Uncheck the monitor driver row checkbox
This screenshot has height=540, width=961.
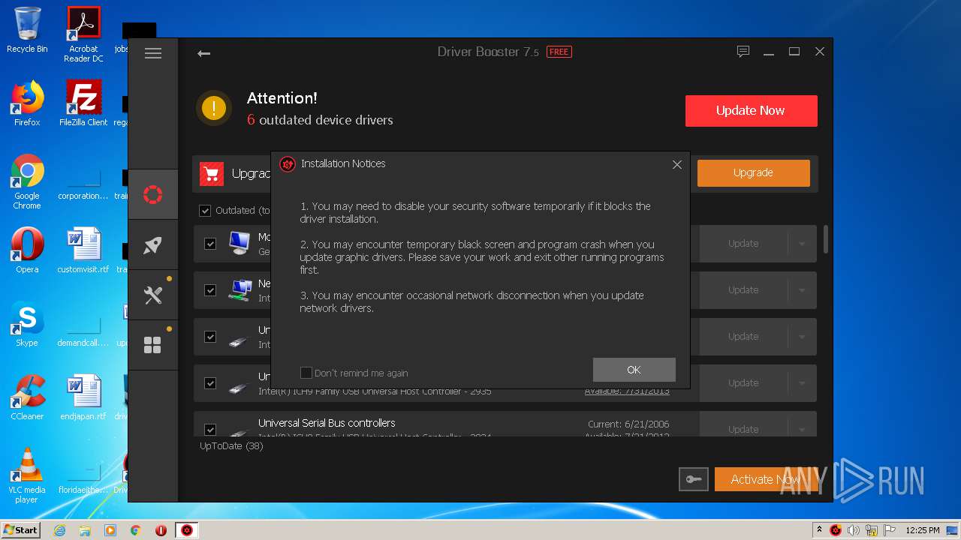pos(210,244)
